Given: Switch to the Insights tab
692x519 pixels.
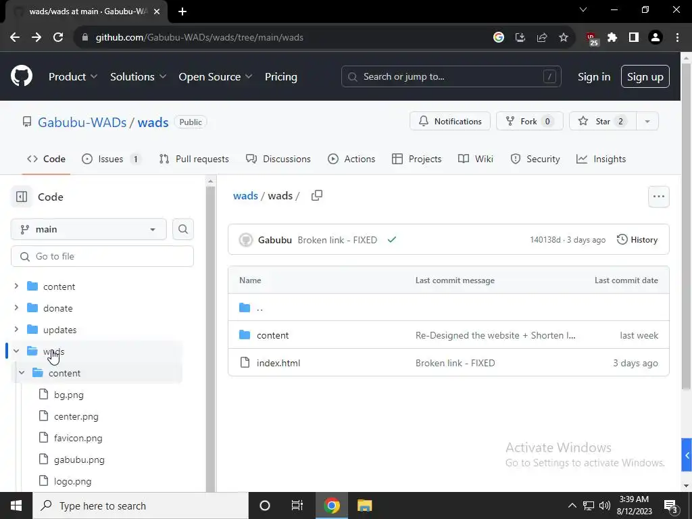Looking at the screenshot, I should 601,159.
